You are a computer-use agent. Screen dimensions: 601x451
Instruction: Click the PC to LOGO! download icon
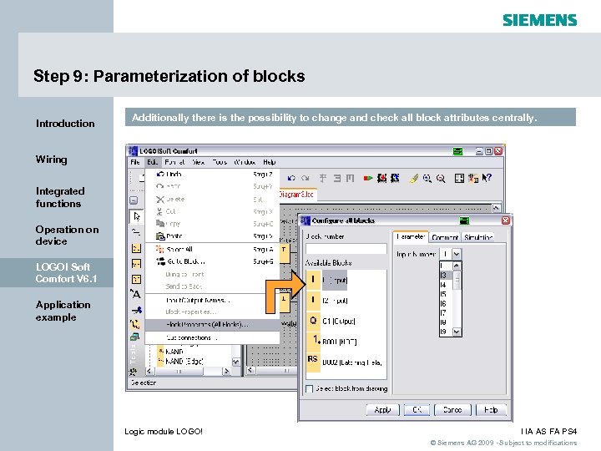381,178
